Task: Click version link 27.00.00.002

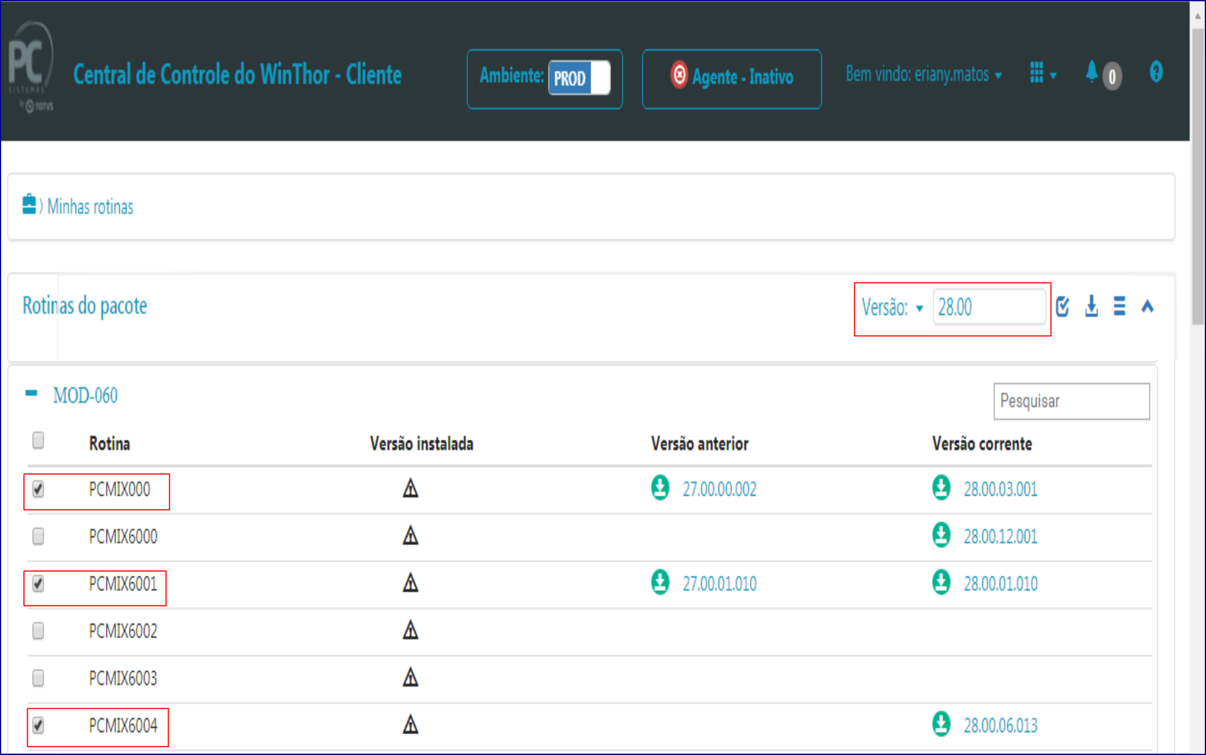Action: click(x=720, y=490)
